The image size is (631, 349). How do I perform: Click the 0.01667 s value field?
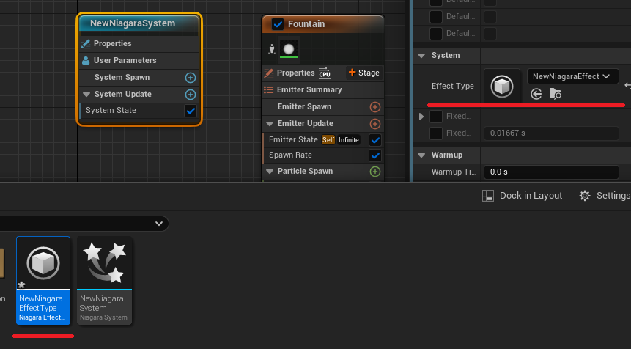click(x=551, y=133)
